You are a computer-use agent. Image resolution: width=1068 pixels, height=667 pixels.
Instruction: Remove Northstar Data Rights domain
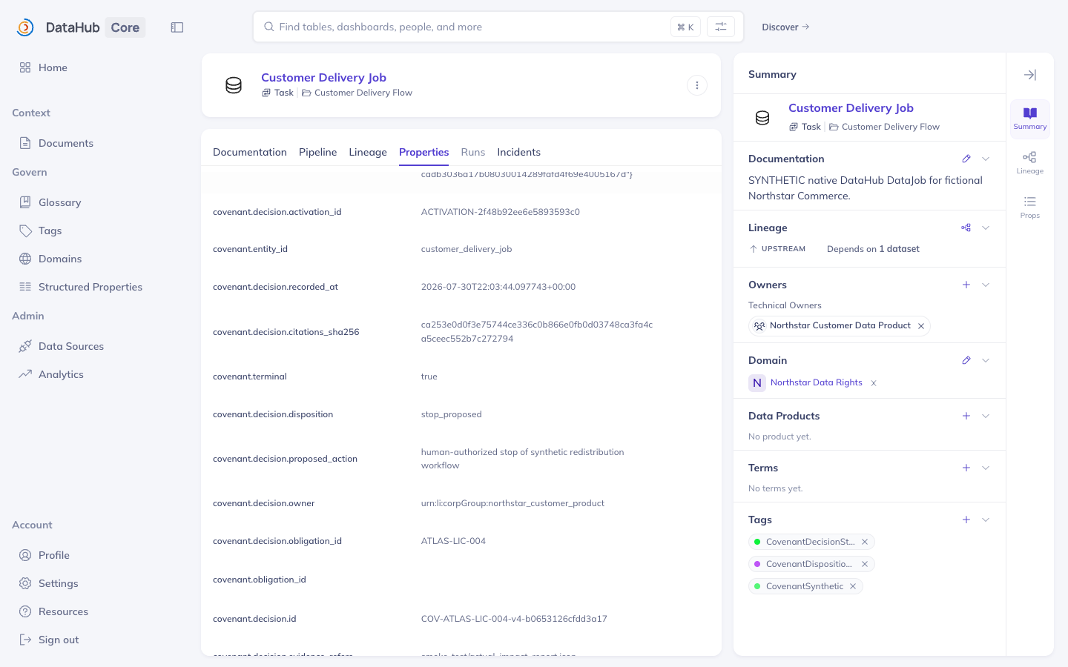(x=874, y=383)
